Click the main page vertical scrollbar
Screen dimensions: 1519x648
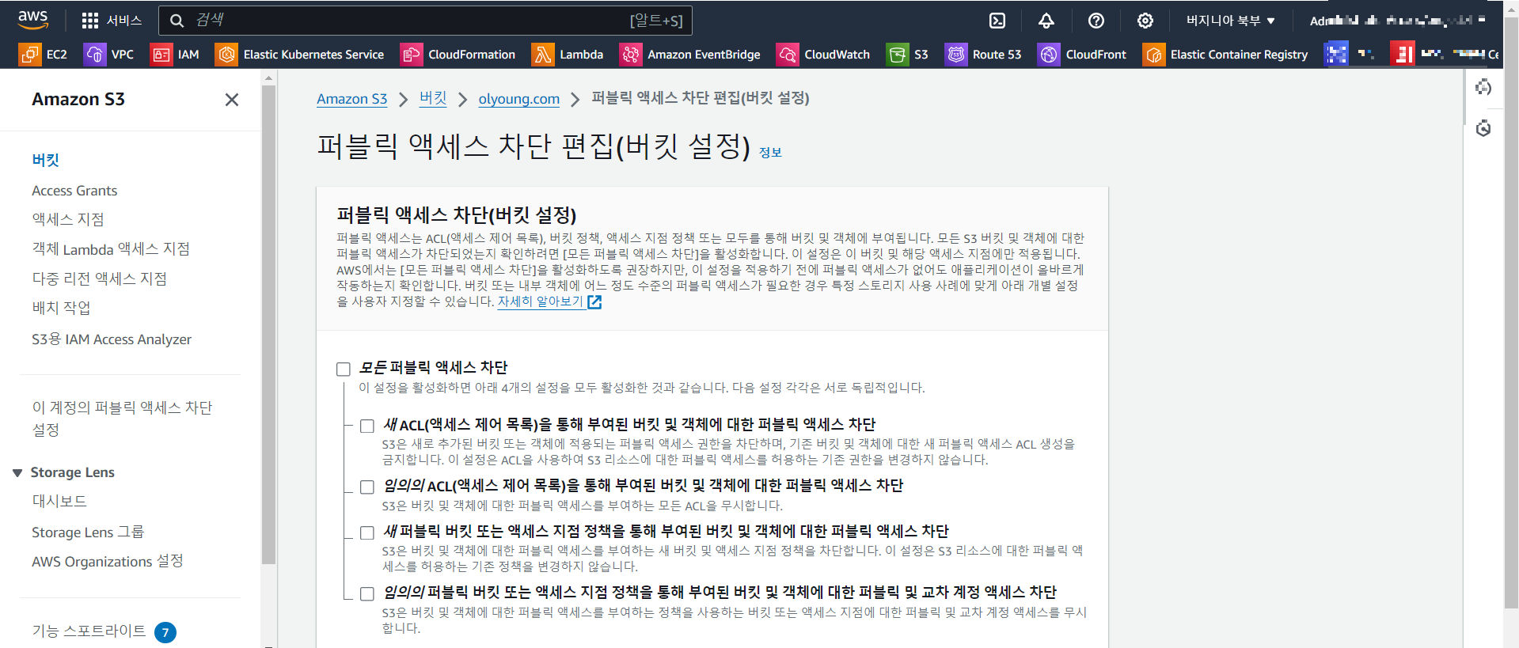(x=1511, y=313)
